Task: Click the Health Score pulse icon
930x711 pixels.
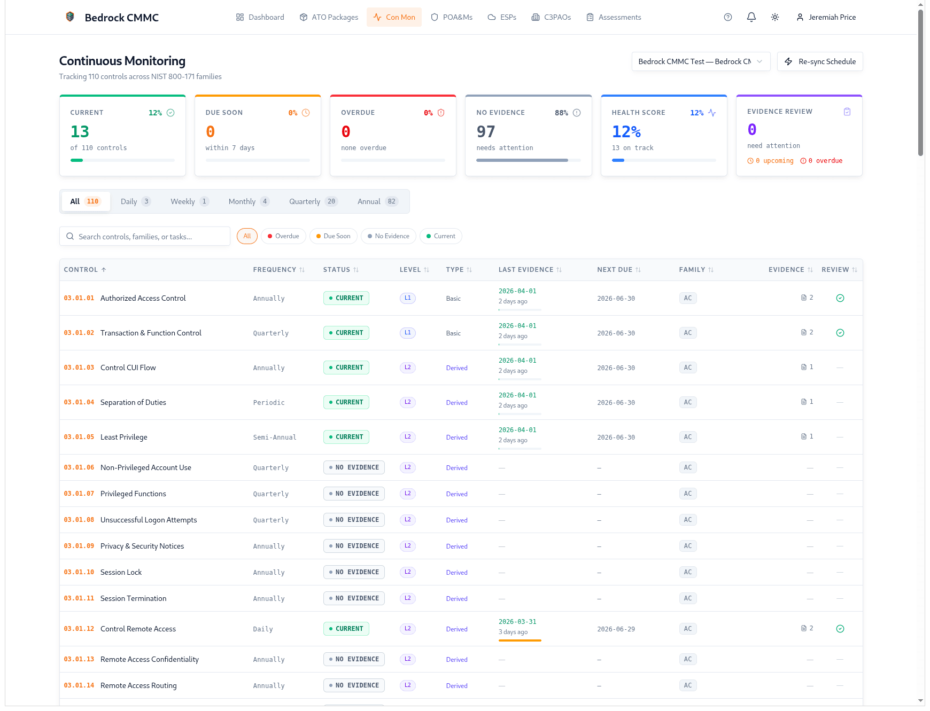Action: pyautogui.click(x=713, y=113)
